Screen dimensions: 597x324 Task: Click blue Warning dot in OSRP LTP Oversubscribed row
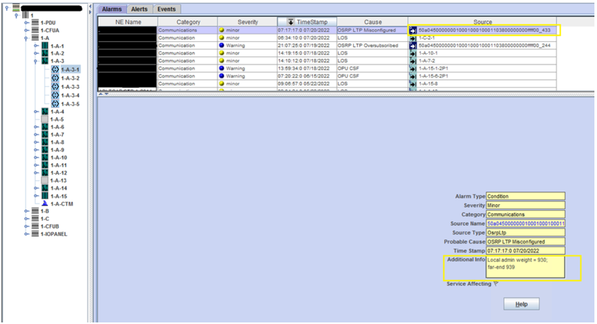222,45
